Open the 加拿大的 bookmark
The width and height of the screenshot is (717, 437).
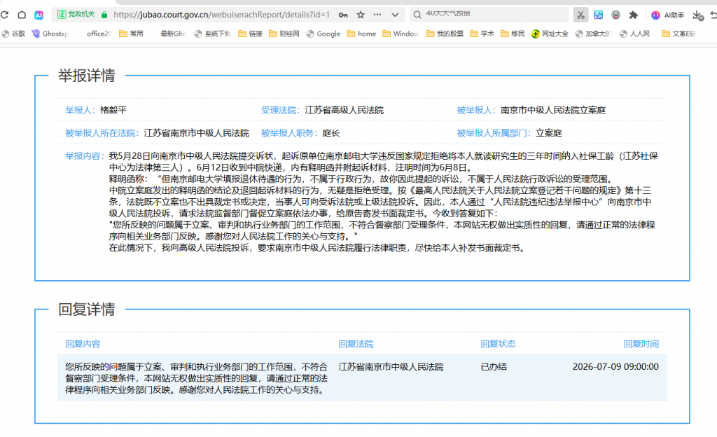tap(594, 34)
